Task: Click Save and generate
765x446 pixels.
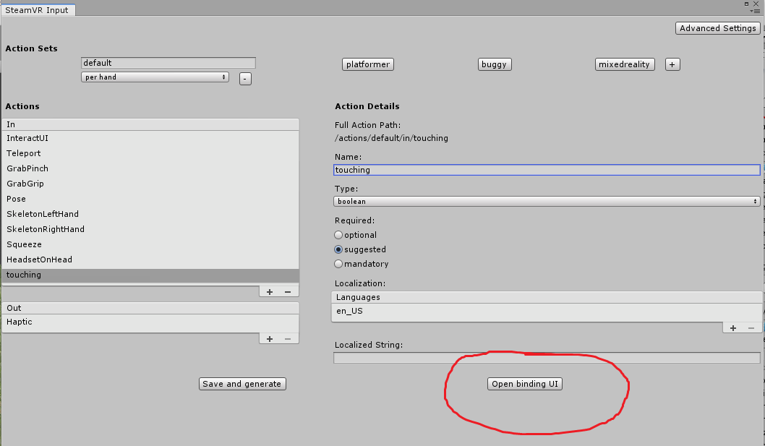Action: coord(242,384)
